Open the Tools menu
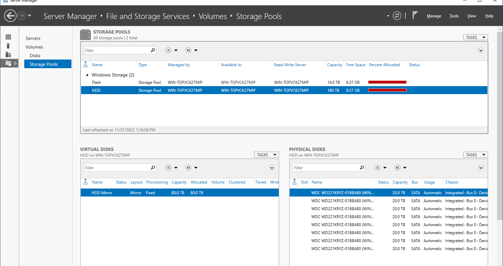The image size is (503, 266). [x=454, y=16]
